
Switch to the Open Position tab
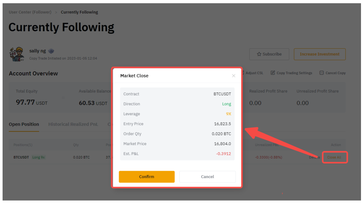point(24,124)
